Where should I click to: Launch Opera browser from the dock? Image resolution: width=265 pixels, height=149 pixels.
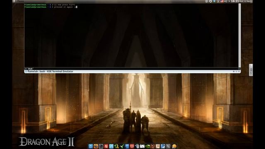[132, 146]
